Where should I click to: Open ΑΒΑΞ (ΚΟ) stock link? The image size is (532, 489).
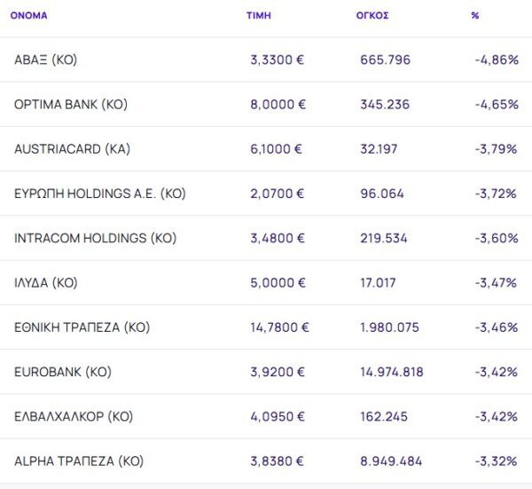46,60
